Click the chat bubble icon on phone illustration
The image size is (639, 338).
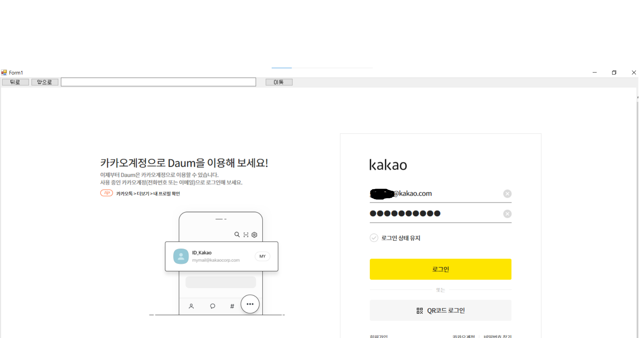pos(213,306)
